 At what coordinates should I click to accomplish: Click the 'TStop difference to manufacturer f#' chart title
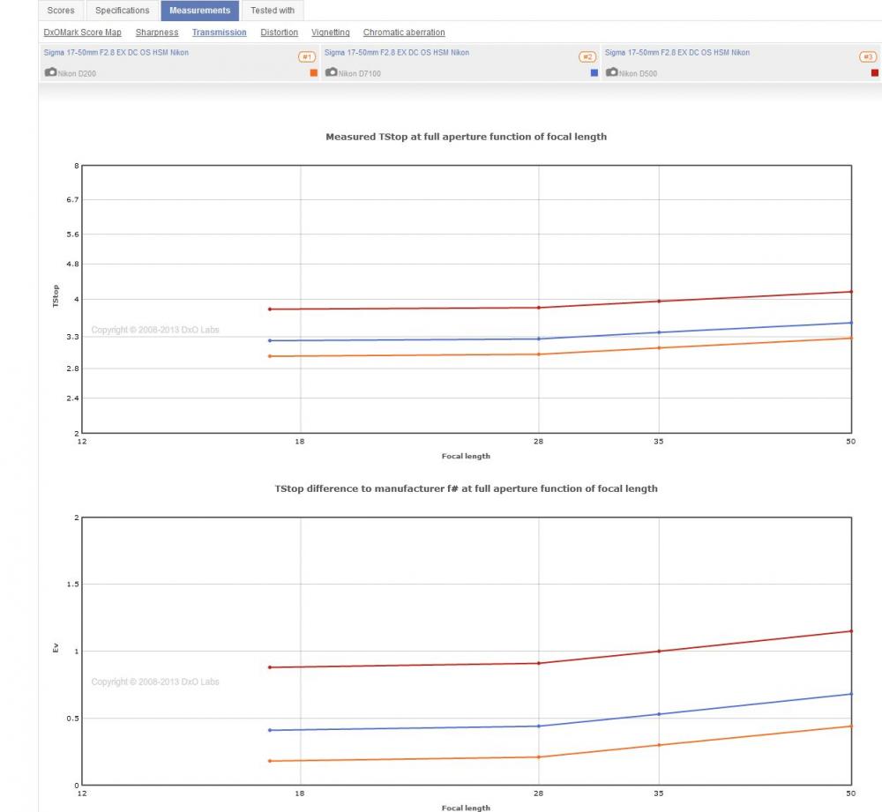pos(466,488)
